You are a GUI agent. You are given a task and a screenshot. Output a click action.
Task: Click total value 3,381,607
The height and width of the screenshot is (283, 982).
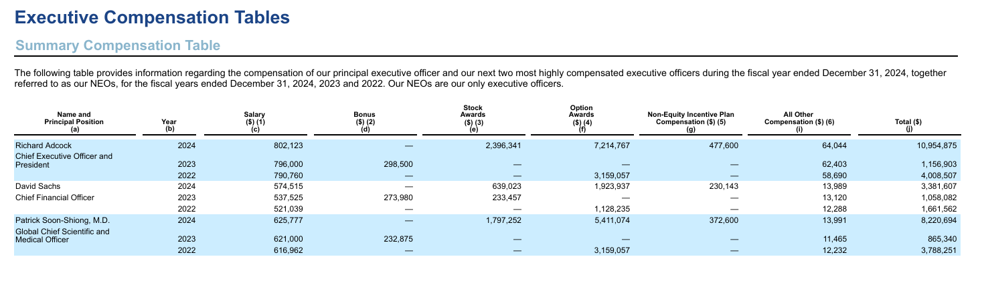(938, 187)
